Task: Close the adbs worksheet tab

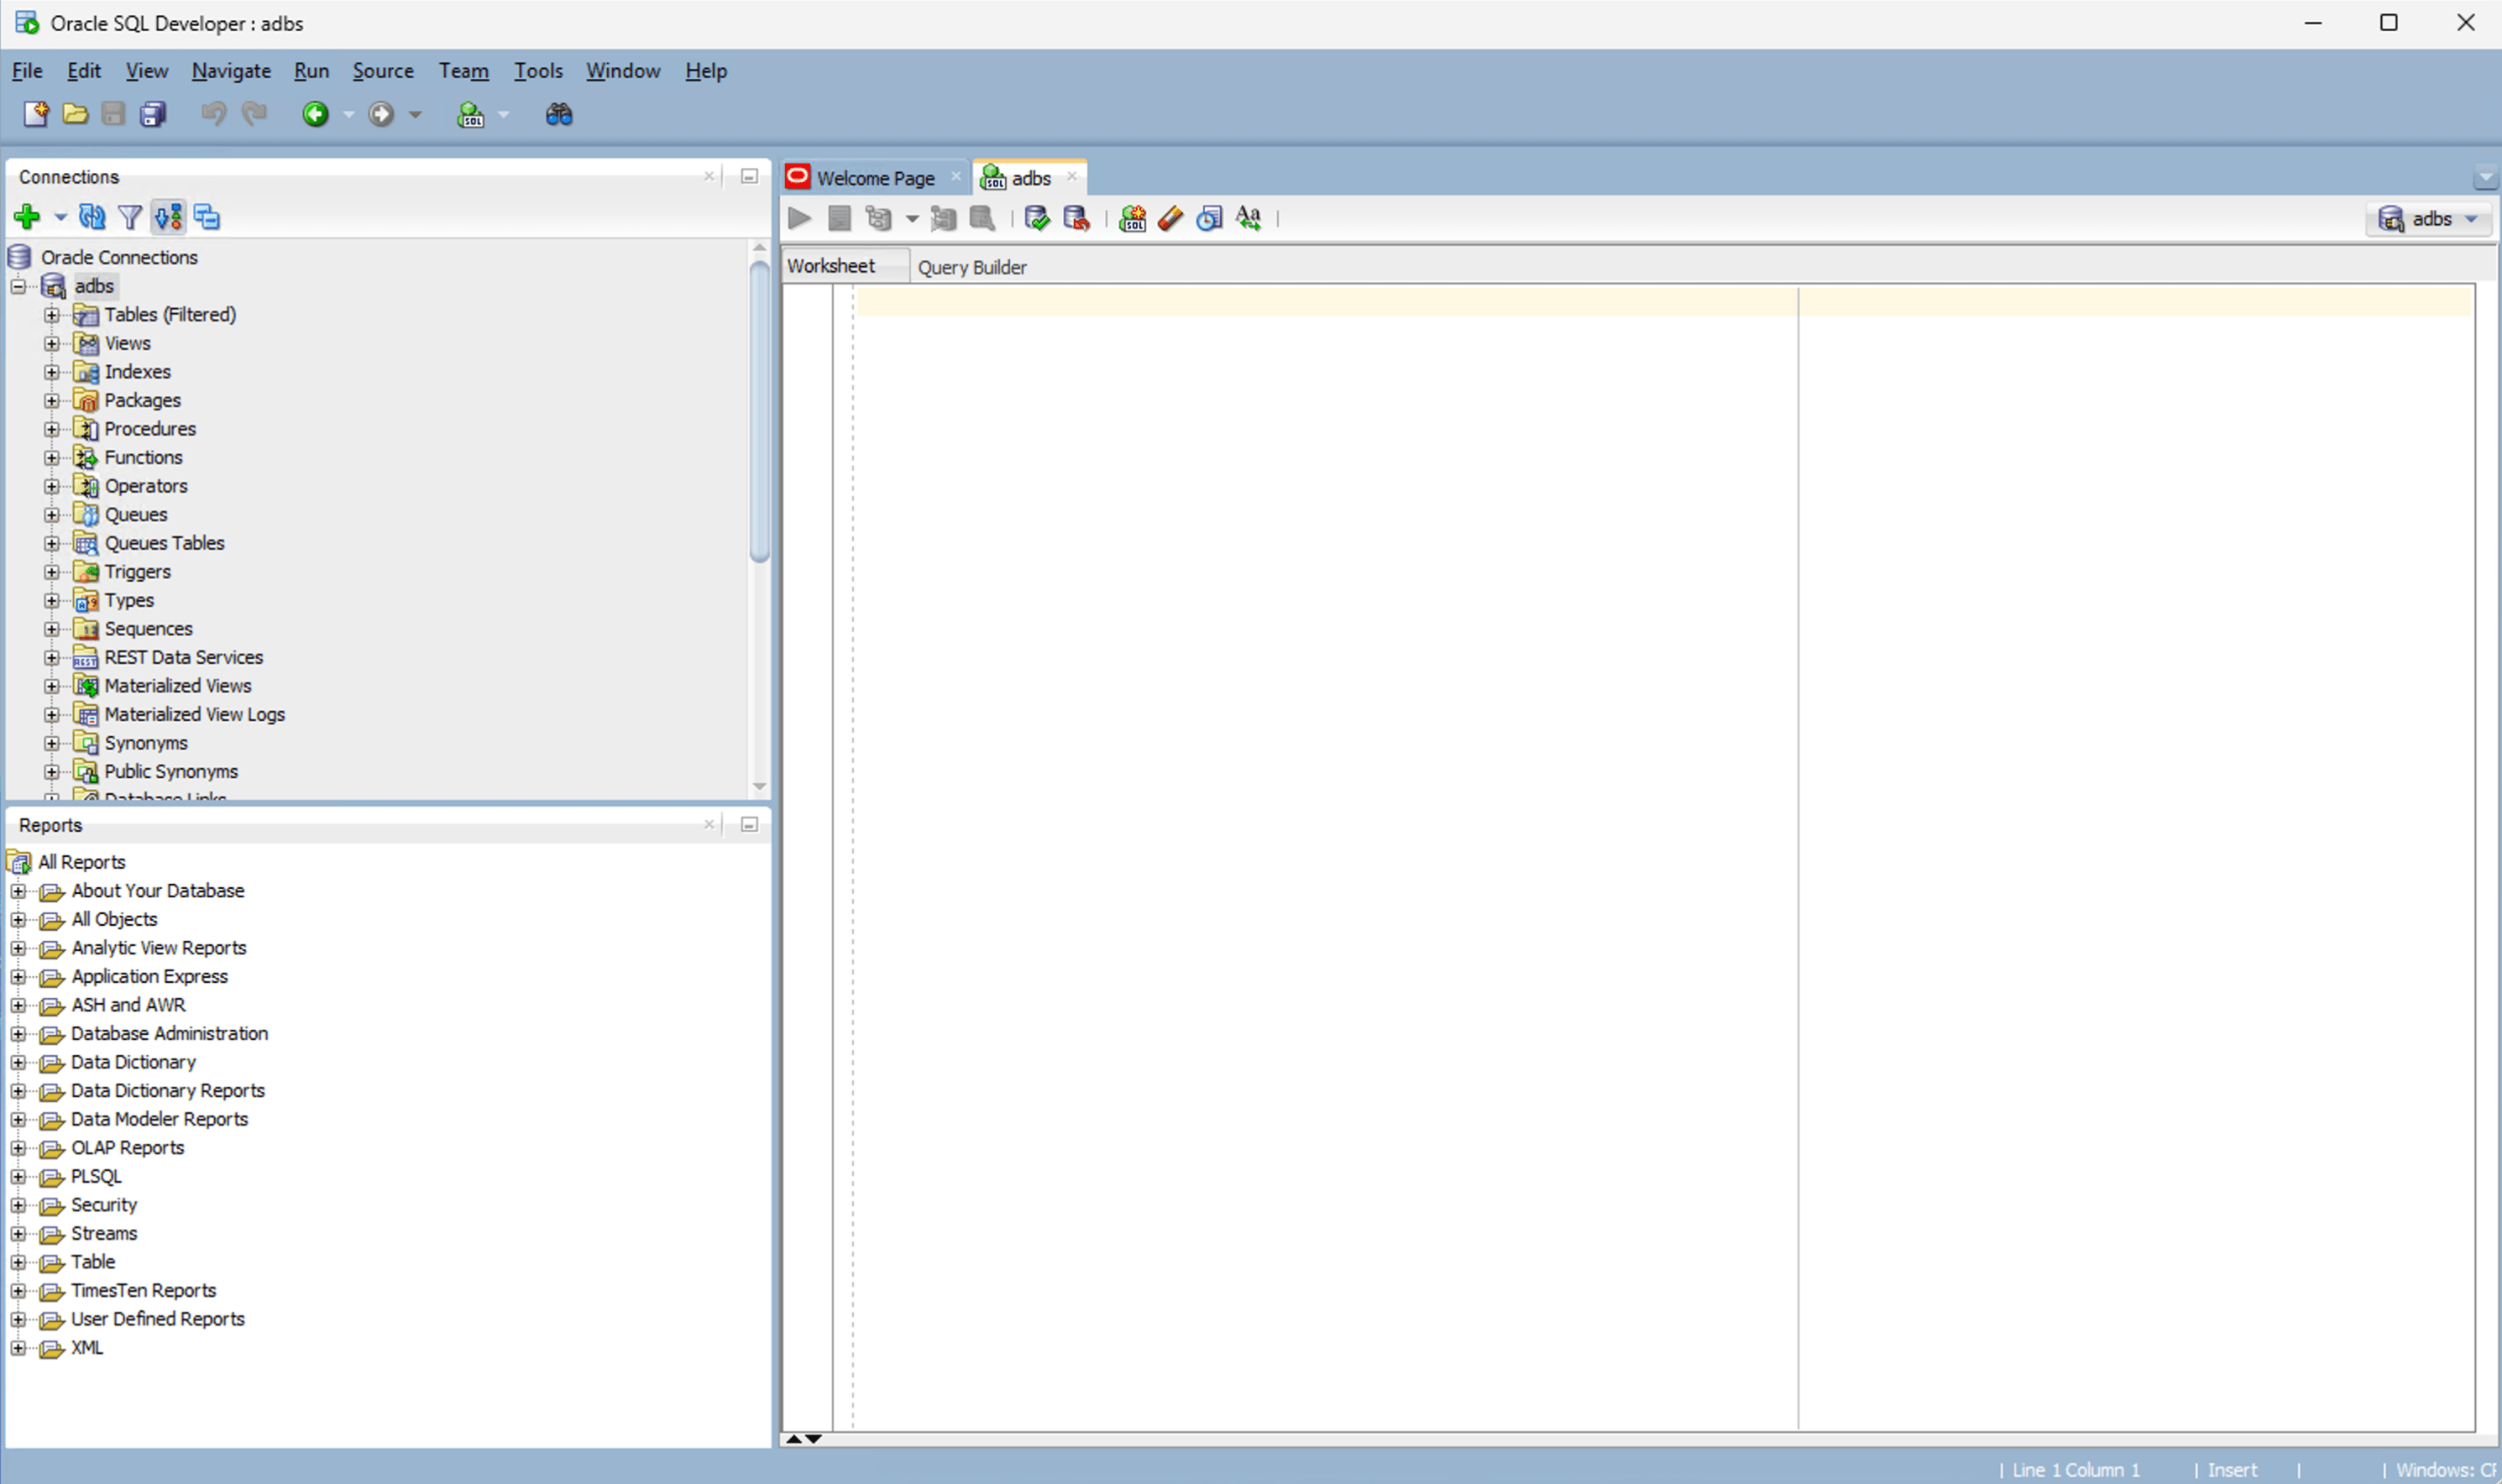Action: click(1072, 176)
